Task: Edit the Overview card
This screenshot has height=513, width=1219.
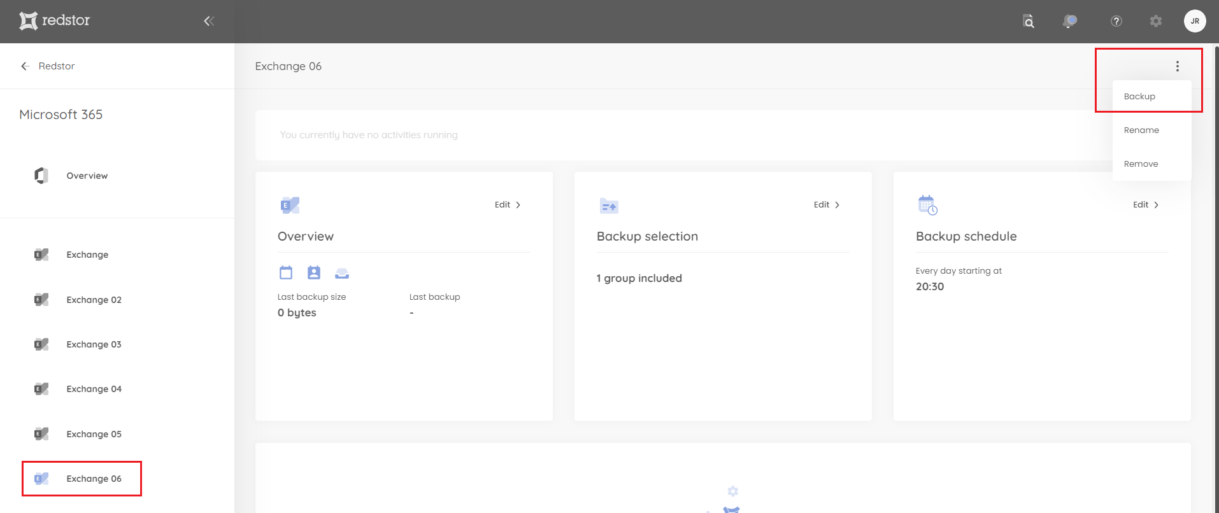Action: pyautogui.click(x=508, y=205)
